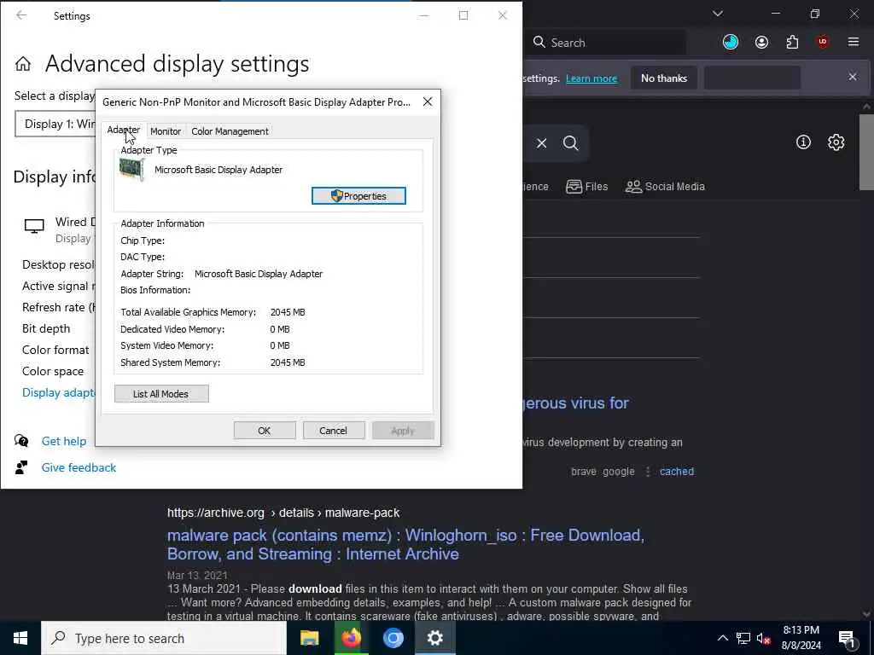Select the Social Media search category
The width and height of the screenshot is (874, 655).
click(x=665, y=187)
